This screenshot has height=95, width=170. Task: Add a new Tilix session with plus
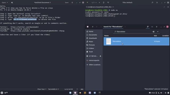(99, 2)
